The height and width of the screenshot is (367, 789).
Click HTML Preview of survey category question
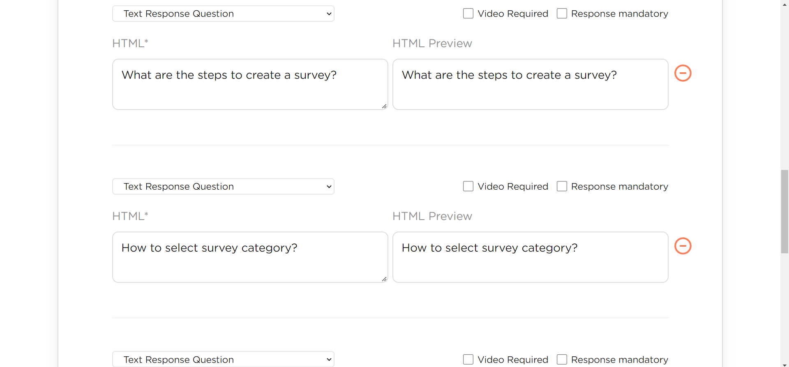point(531,257)
